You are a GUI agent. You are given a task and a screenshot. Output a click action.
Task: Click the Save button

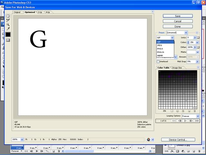click(178, 16)
